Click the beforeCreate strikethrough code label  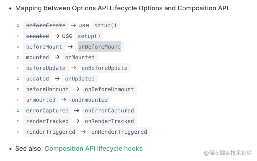[46, 26]
